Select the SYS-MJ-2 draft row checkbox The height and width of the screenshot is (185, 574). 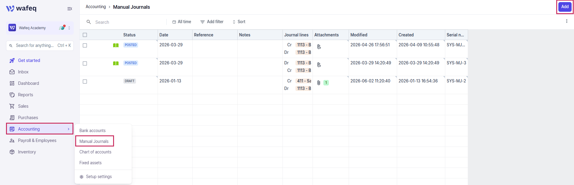click(x=85, y=82)
